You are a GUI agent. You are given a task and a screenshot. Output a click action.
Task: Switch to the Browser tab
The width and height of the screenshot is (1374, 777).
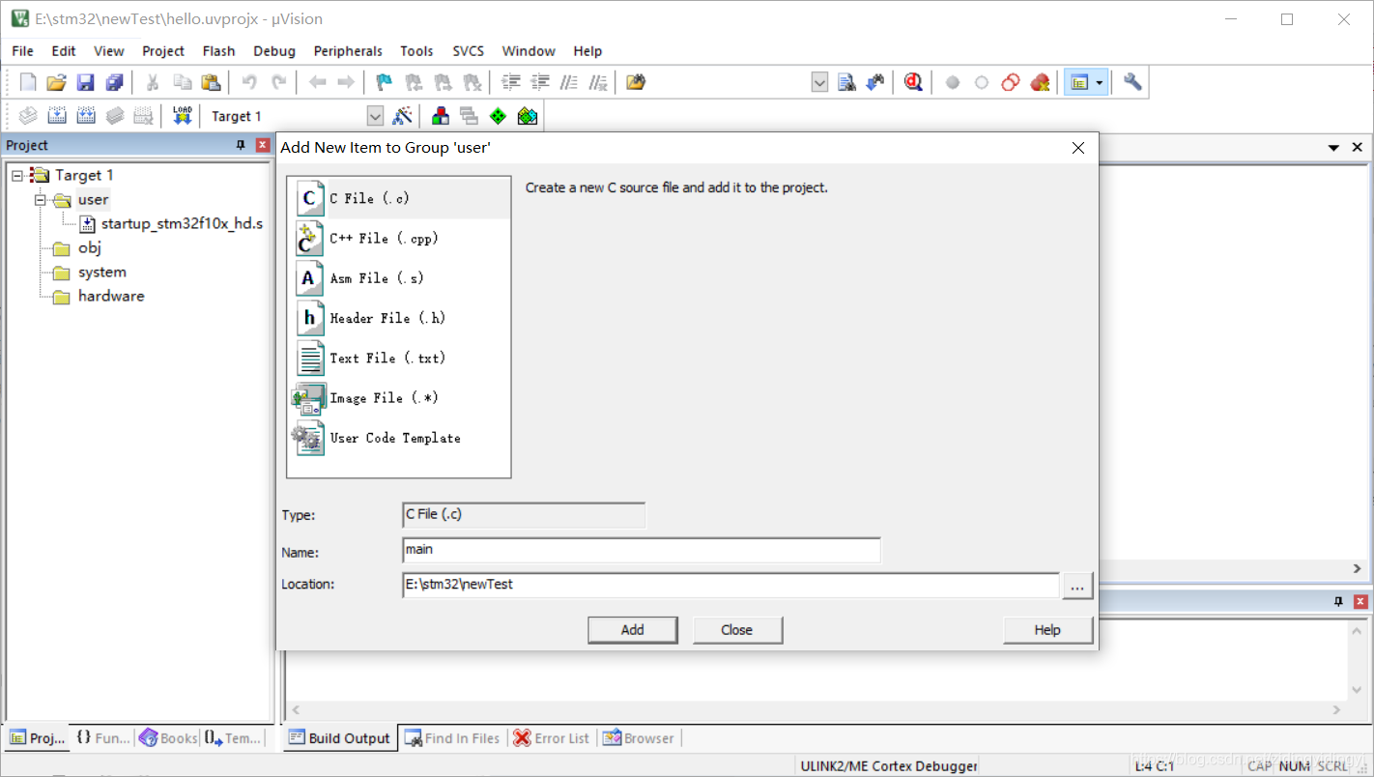pos(639,738)
